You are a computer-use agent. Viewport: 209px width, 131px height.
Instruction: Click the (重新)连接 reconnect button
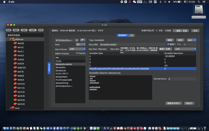click(181, 31)
